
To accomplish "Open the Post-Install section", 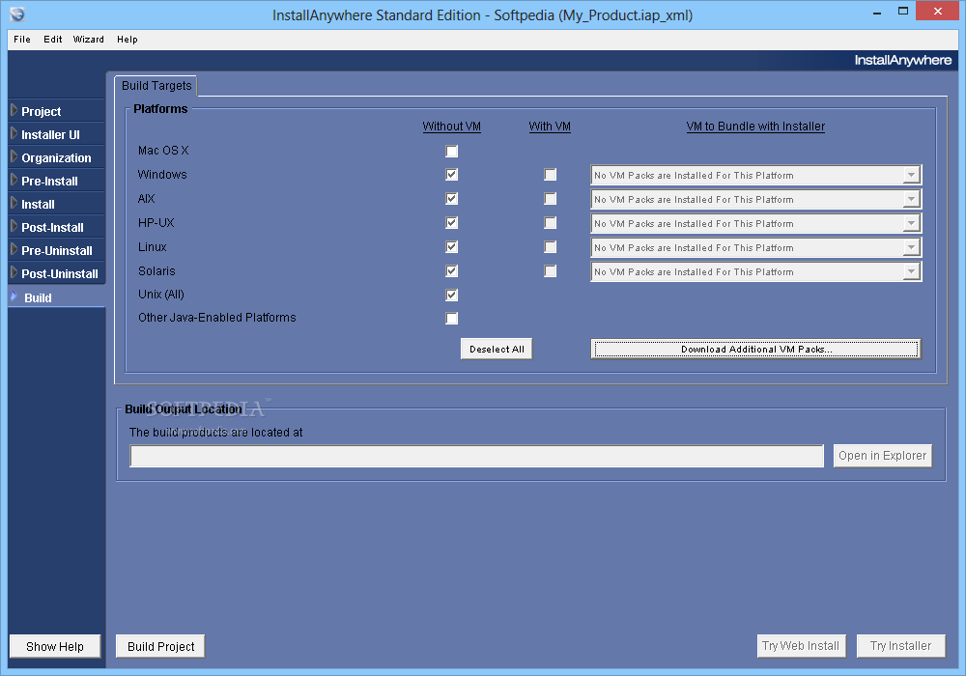I will [52, 228].
